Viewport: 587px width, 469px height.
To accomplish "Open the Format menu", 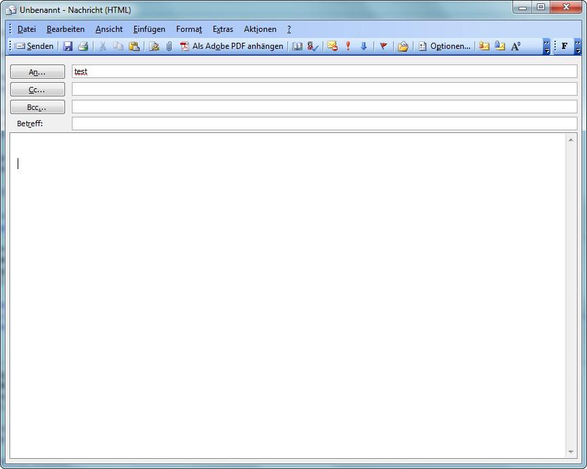I will point(189,29).
